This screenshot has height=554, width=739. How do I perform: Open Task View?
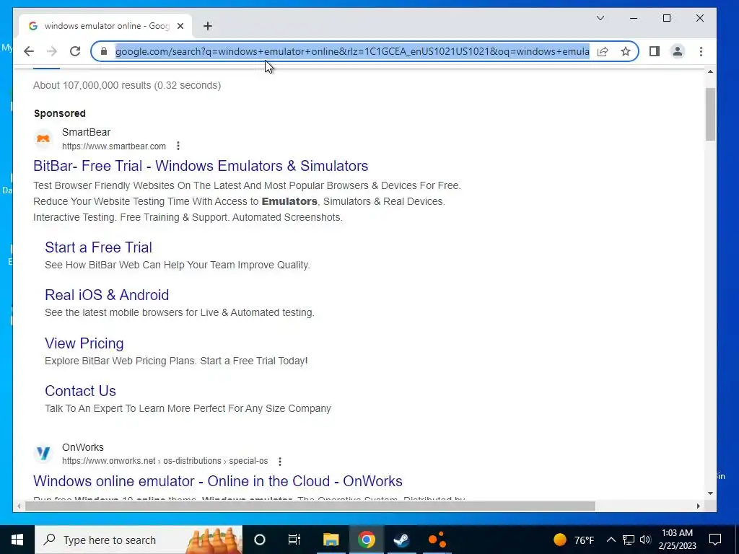(x=294, y=540)
